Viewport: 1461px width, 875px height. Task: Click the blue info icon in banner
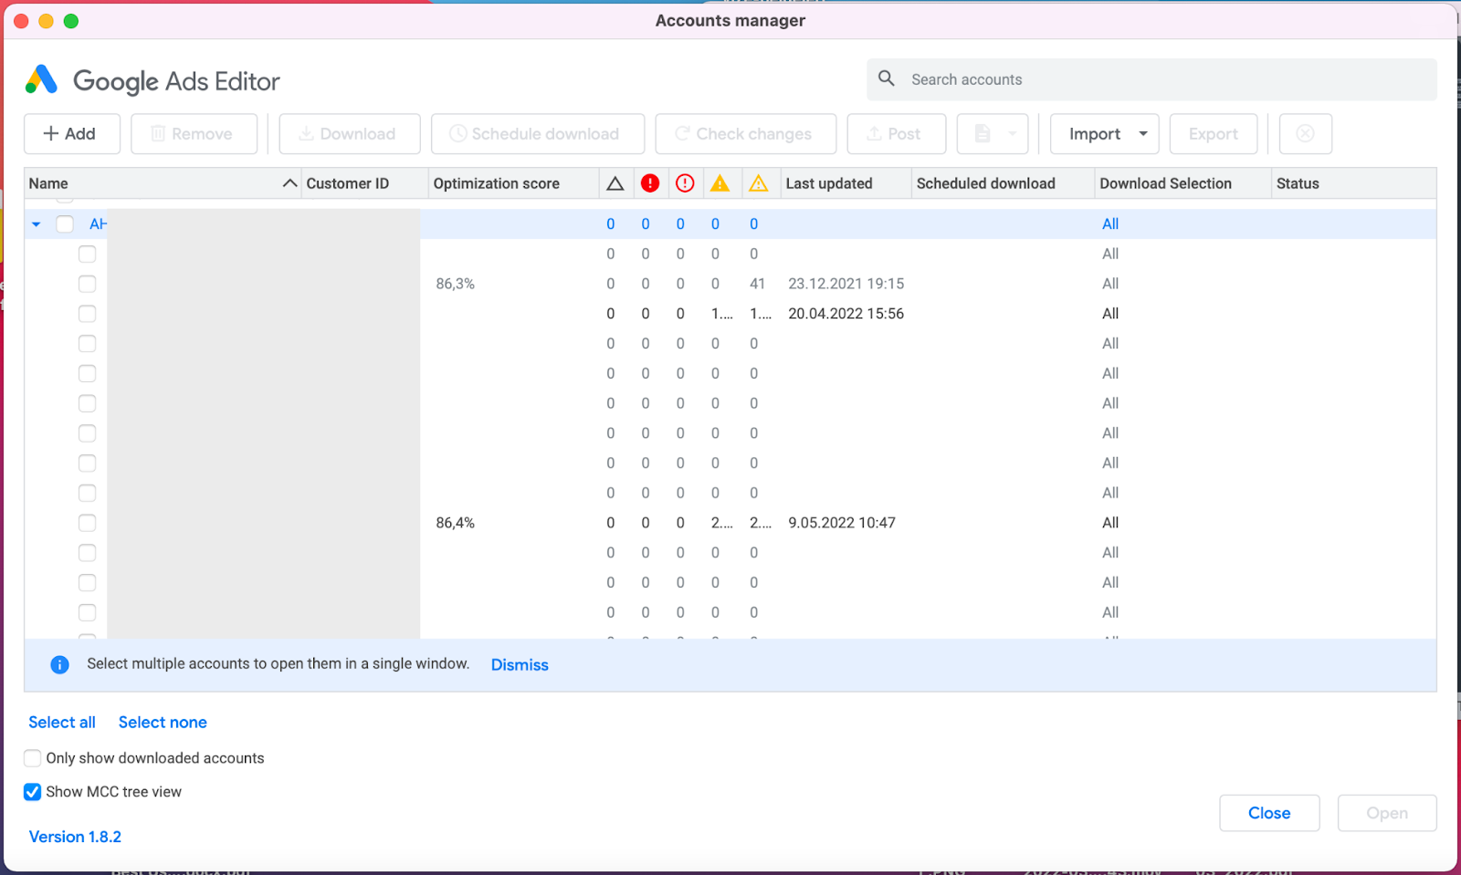[x=59, y=664]
